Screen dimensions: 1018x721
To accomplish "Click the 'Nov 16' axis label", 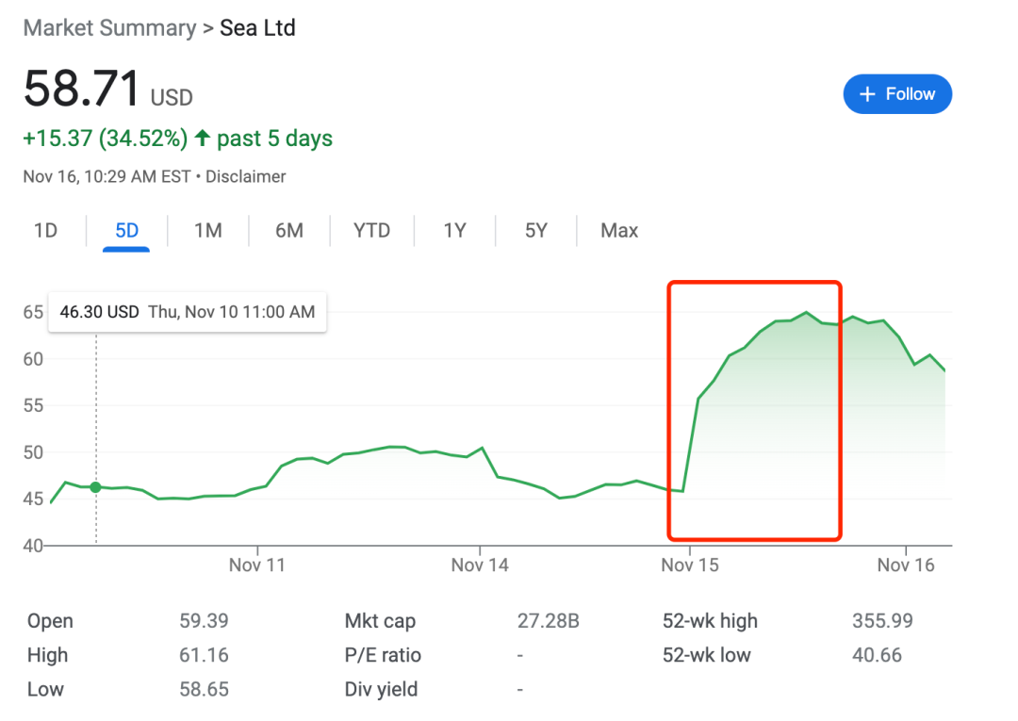I will 906,565.
